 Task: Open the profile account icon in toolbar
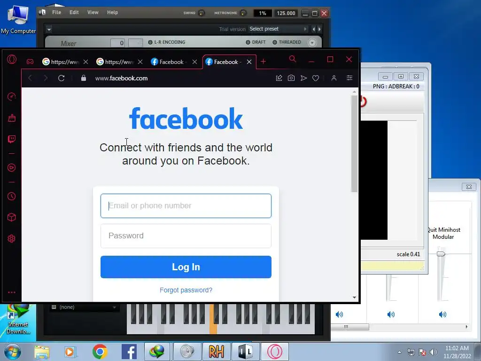(334, 78)
